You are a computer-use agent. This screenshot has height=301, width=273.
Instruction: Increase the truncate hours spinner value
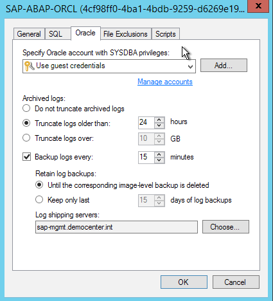(159, 120)
